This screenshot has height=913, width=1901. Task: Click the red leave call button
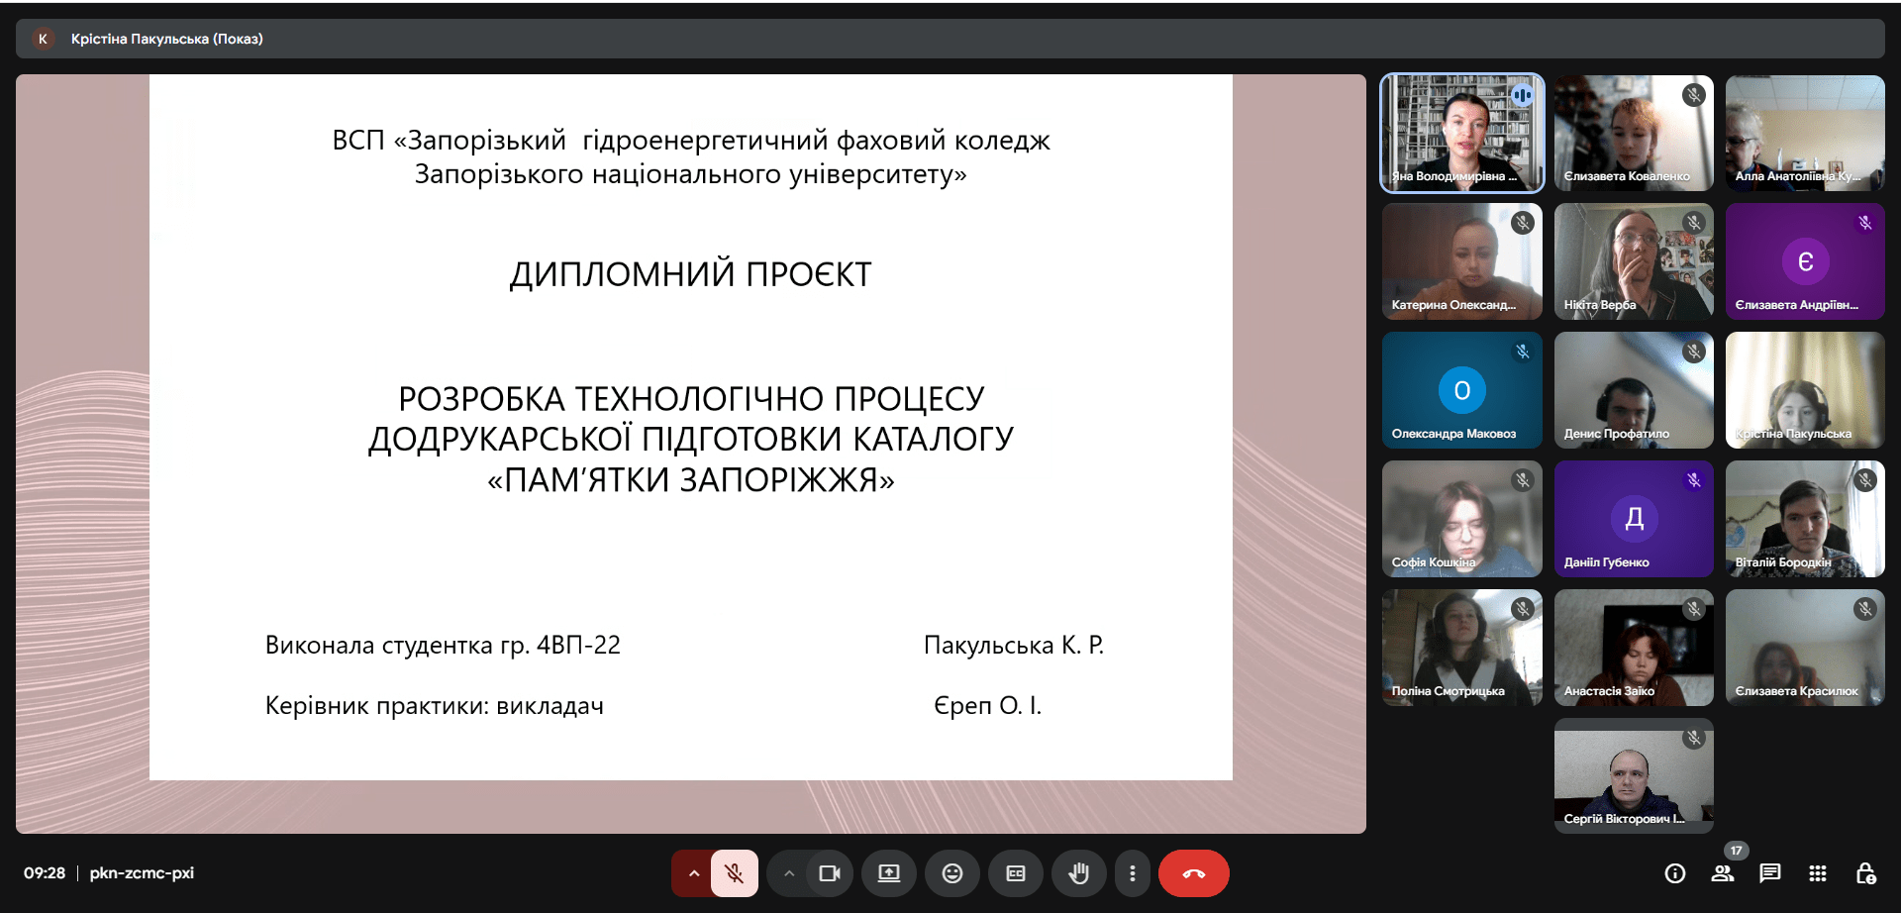[1193, 873]
